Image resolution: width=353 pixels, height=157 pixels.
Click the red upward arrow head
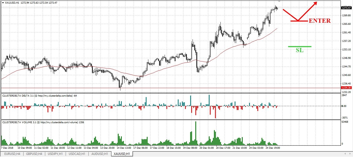coord(315,4)
